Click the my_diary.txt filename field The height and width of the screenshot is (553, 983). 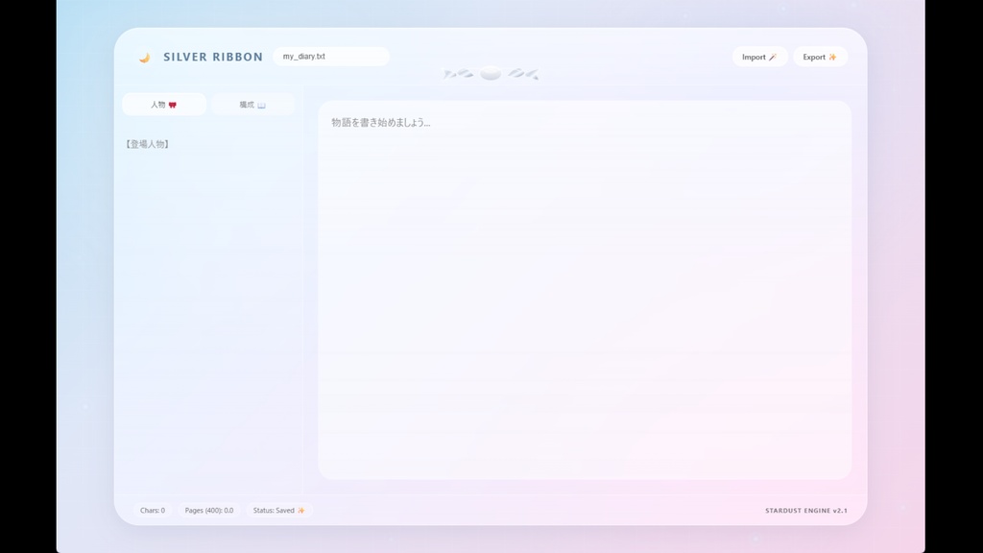click(330, 56)
